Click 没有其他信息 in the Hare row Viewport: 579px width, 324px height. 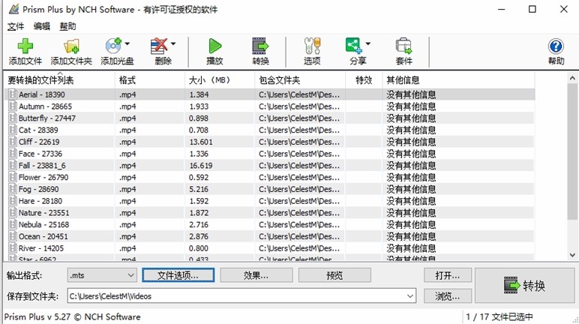[x=411, y=201]
